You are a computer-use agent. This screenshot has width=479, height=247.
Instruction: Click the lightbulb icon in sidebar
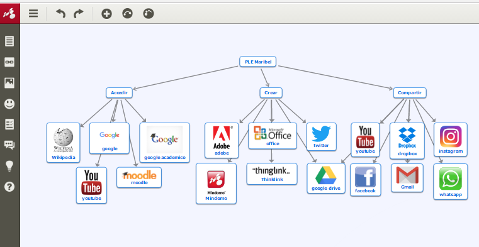click(x=9, y=166)
